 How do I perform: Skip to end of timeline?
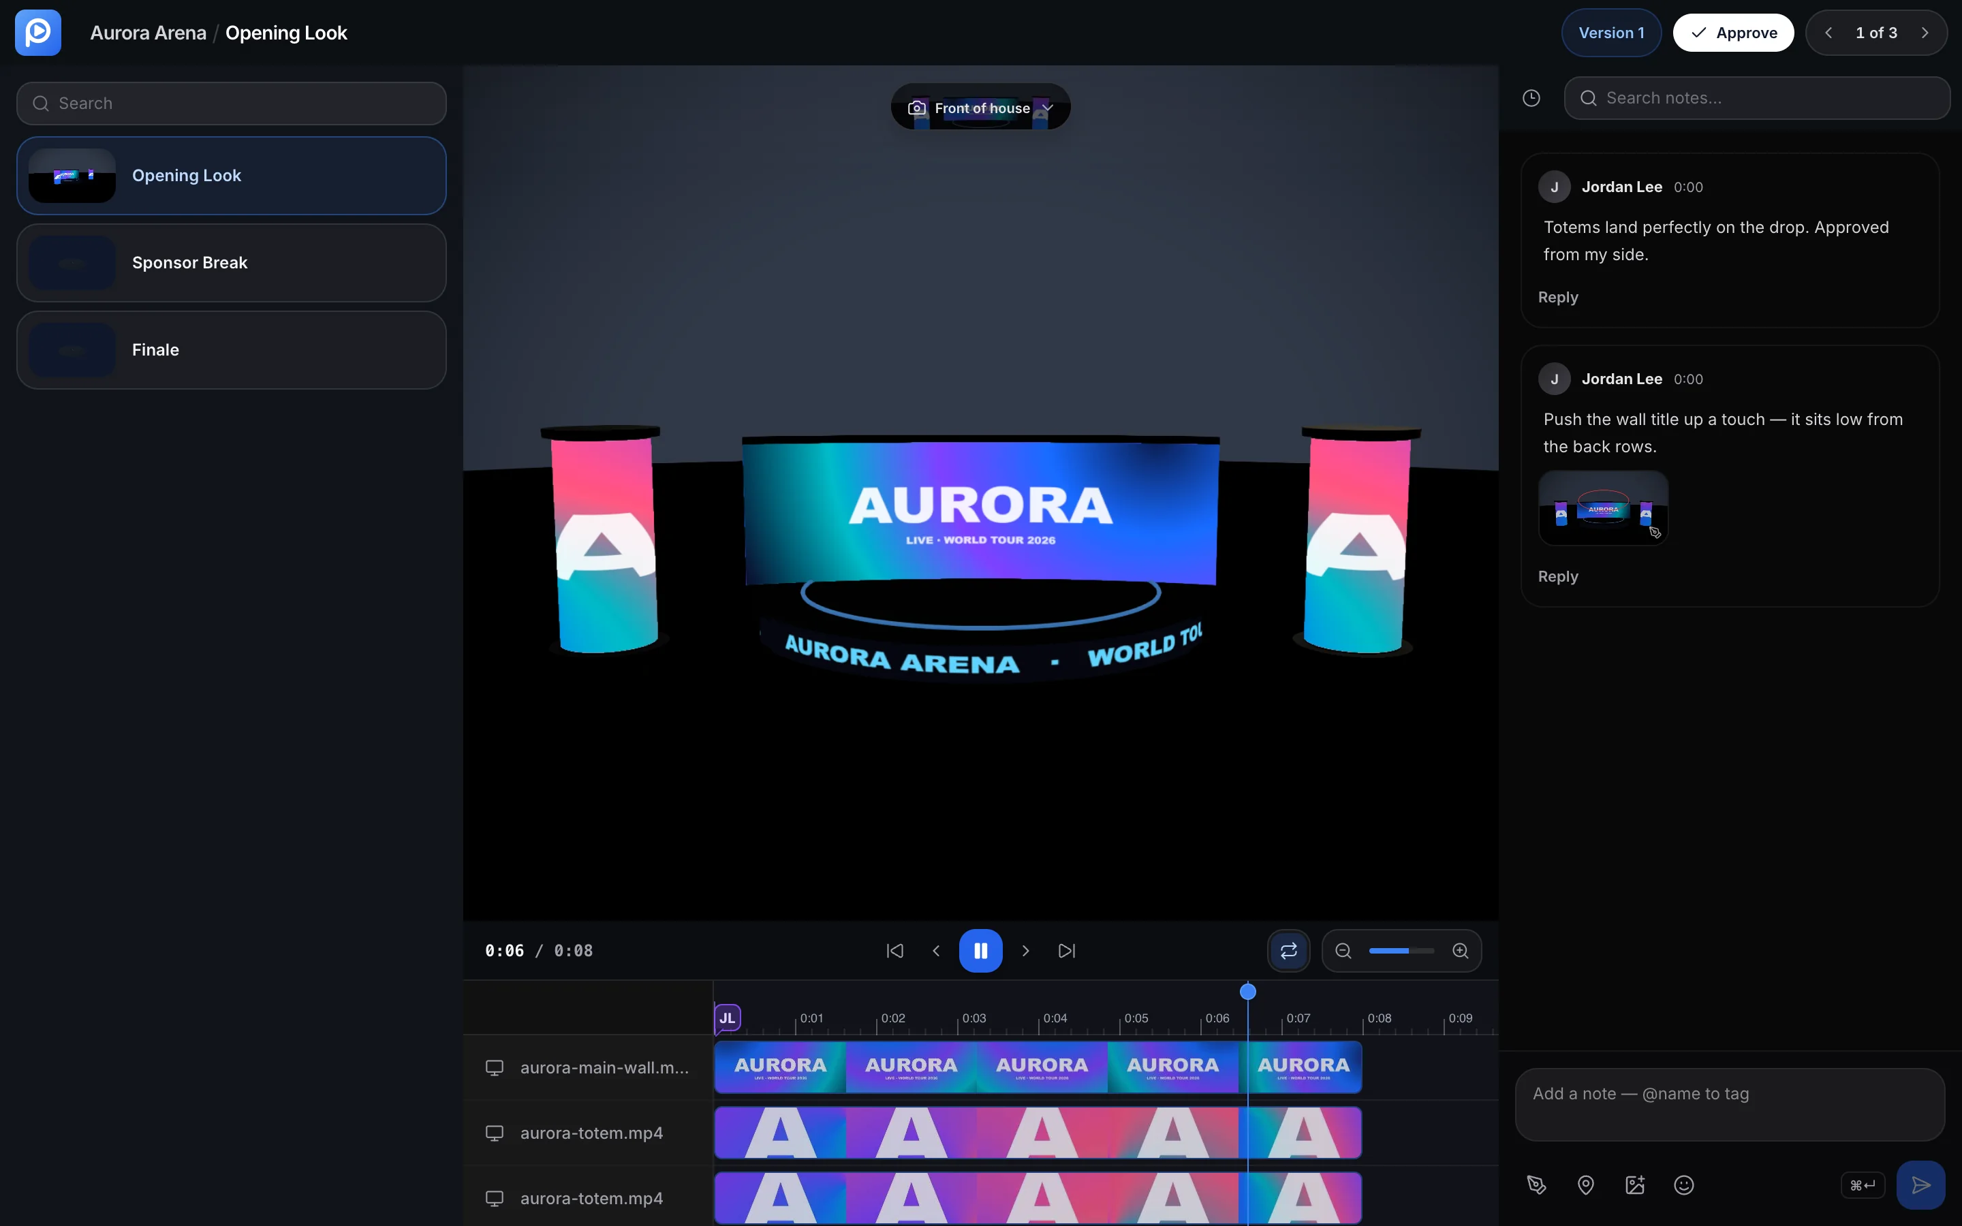1067,950
